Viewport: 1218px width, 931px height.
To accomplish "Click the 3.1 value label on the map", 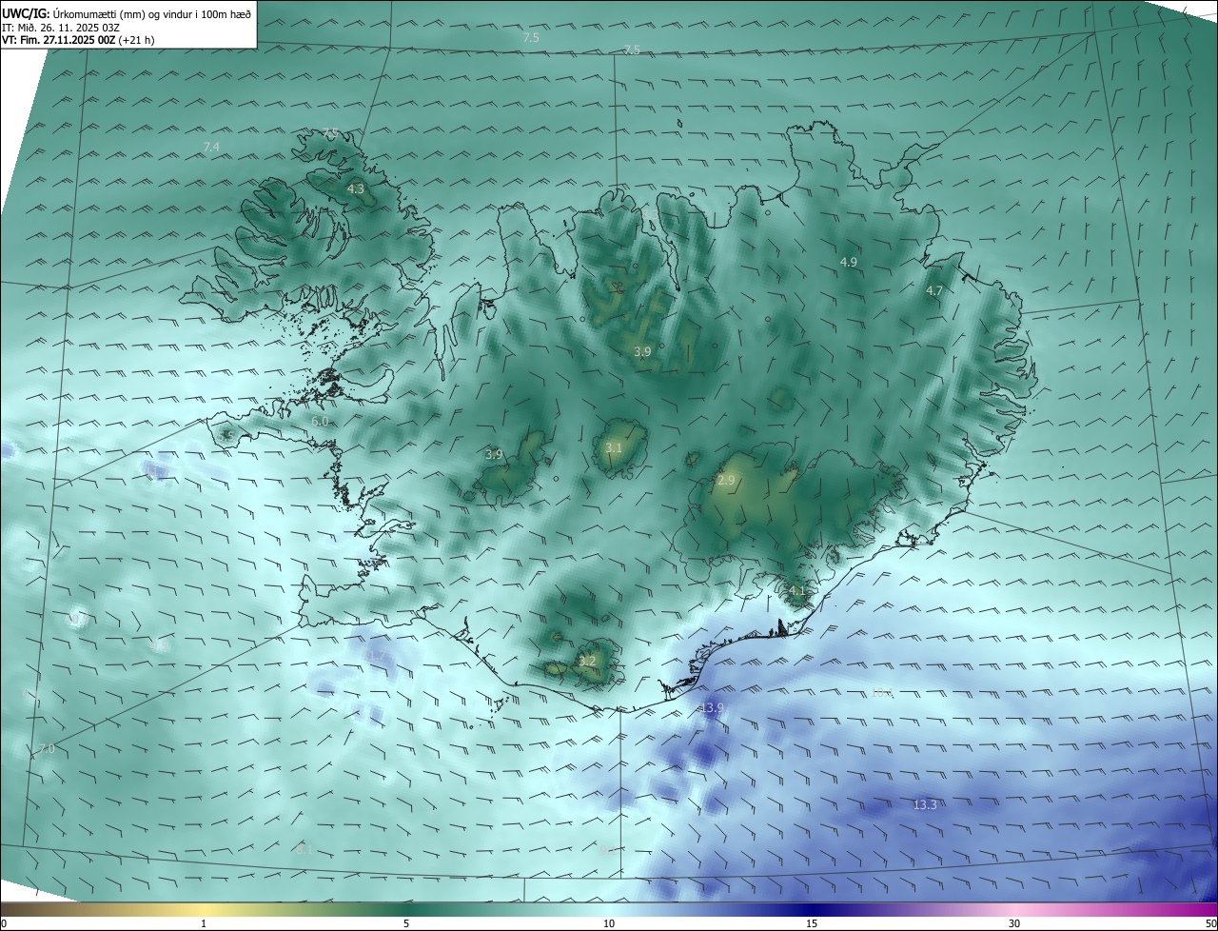I will point(614,447).
